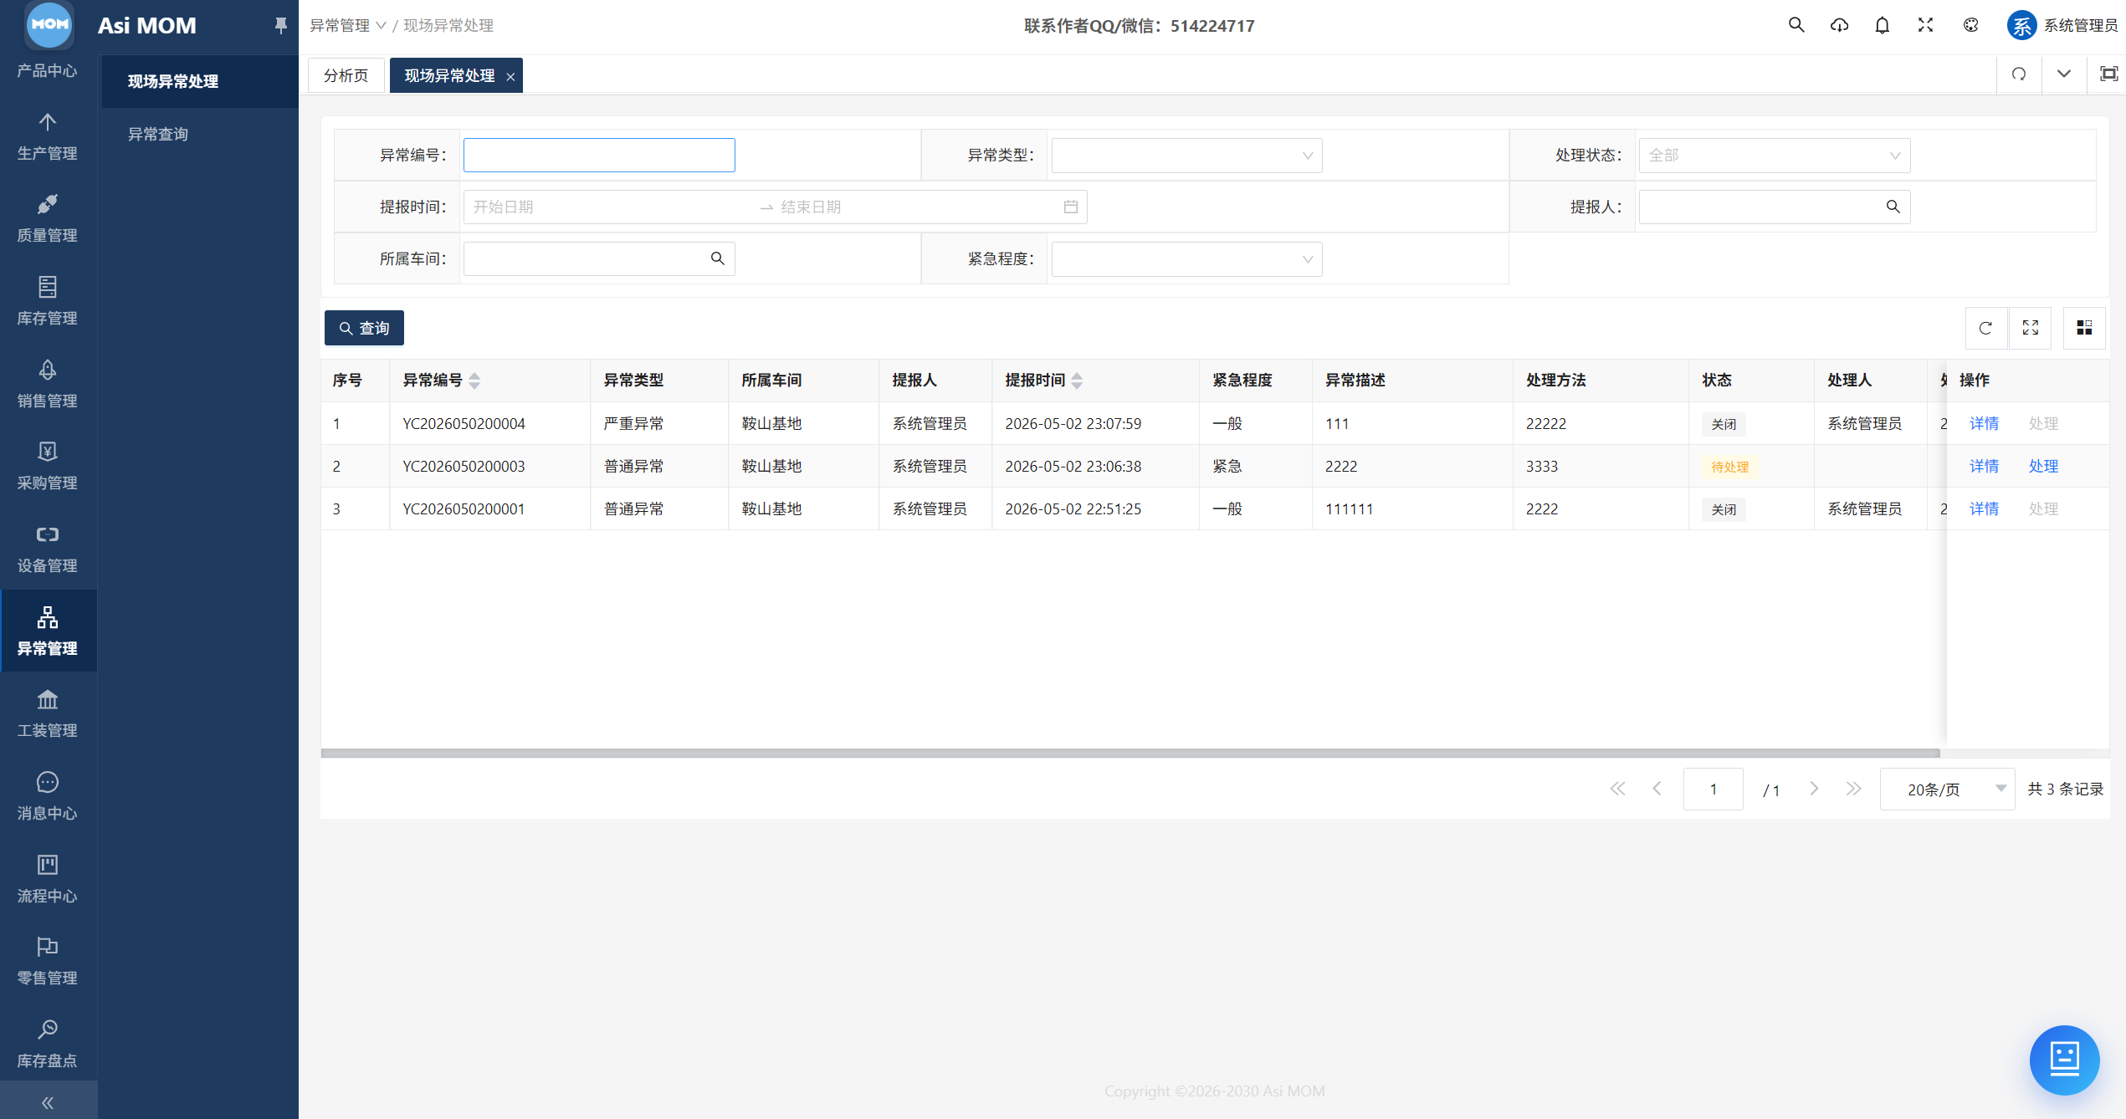Open 零售管理 module
The image size is (2126, 1119).
click(x=48, y=960)
